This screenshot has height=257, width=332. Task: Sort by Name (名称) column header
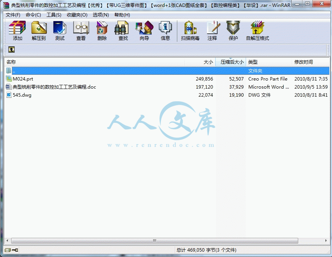pyautogui.click(x=94, y=62)
